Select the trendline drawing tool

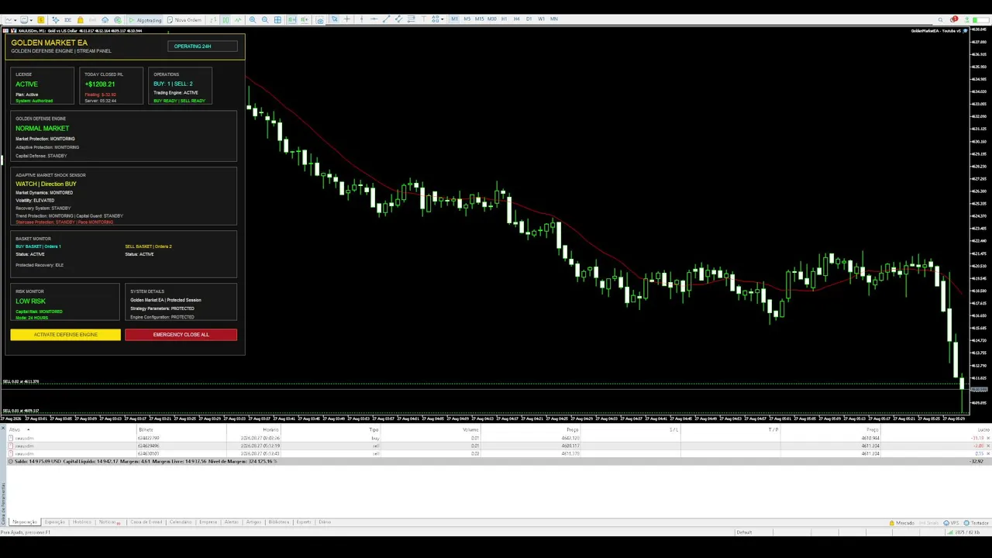pos(386,19)
